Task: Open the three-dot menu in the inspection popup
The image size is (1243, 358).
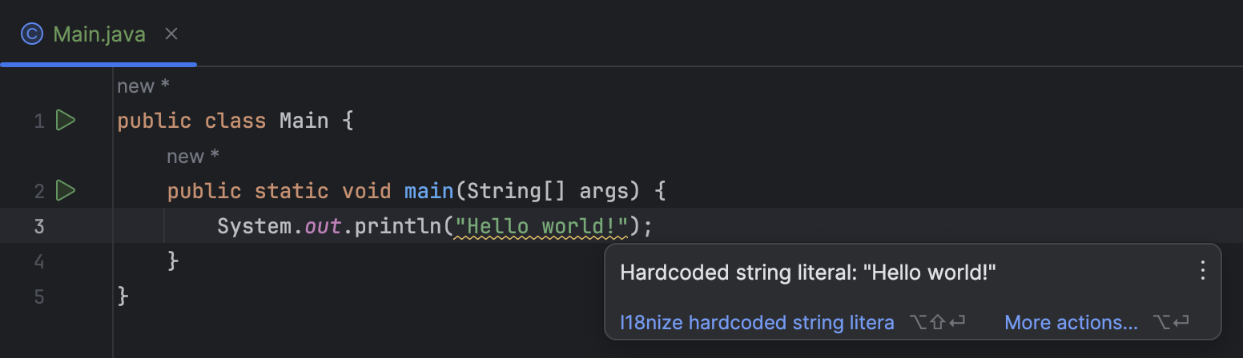Action: 1201,271
